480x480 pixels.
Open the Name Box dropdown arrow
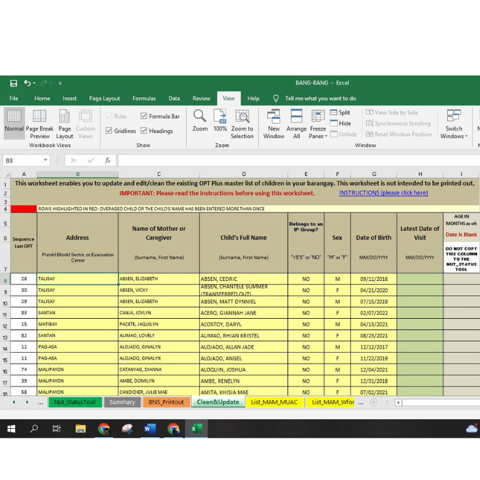coord(45,160)
